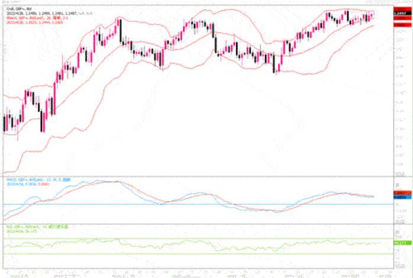Click the orange-red MACD signal value tag

coord(402,193)
